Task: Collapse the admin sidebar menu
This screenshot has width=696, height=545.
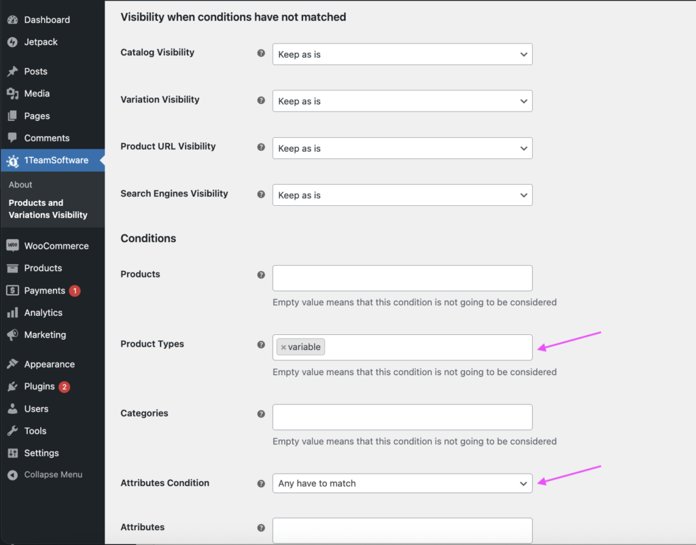Action: [x=52, y=475]
